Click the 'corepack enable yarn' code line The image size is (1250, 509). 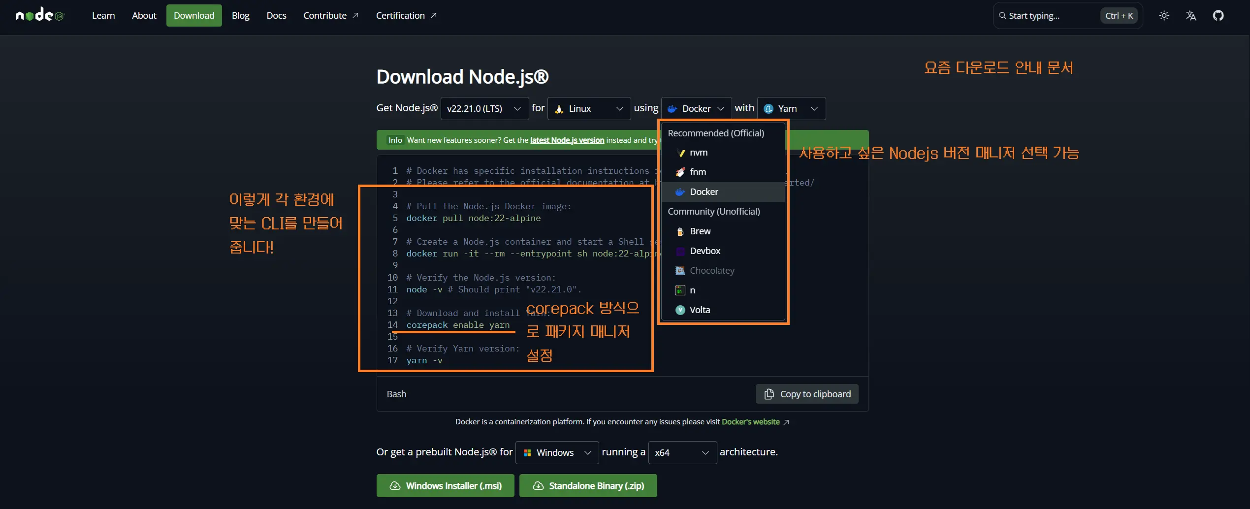click(458, 325)
